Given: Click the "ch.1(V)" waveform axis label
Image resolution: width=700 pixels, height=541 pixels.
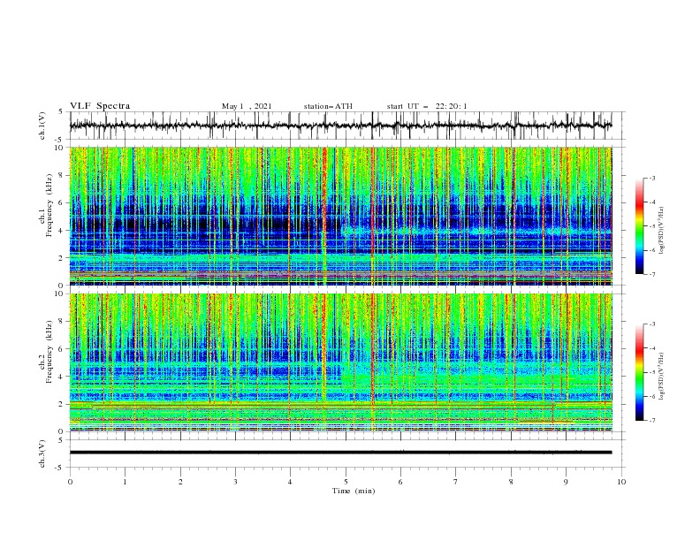Looking at the screenshot, I should click(x=42, y=126).
